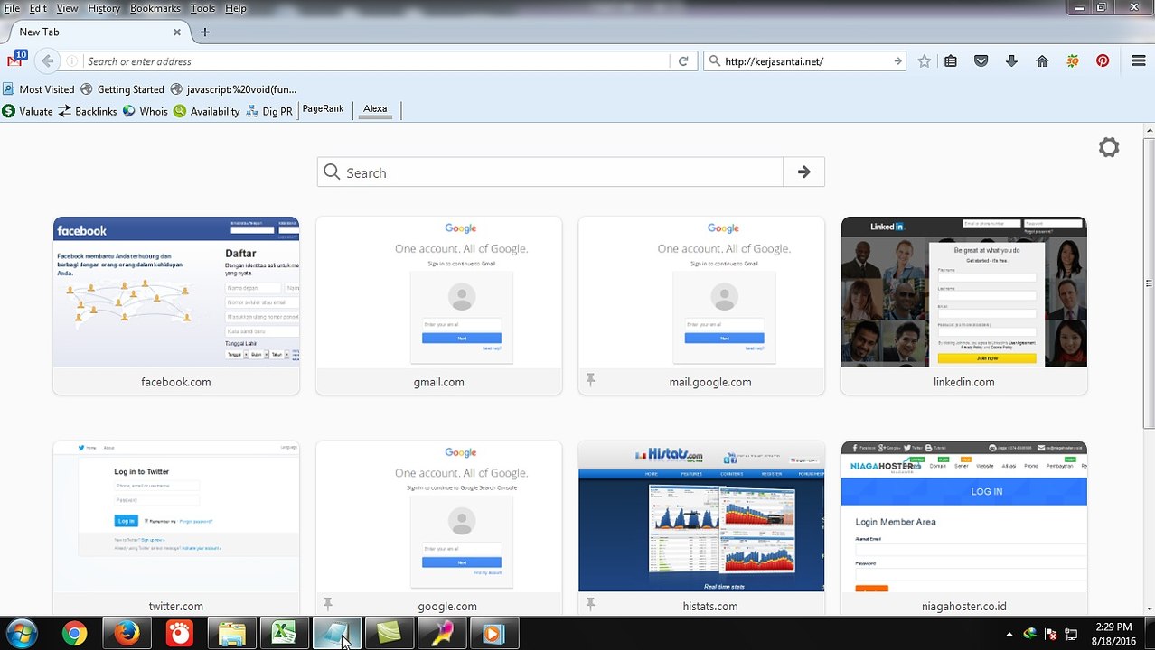Open the google.com thumbnail tile
This screenshot has height=650, width=1155.
click(438, 528)
